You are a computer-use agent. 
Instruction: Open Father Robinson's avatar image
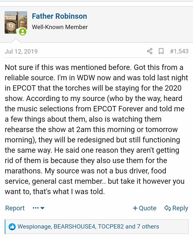click(16, 22)
